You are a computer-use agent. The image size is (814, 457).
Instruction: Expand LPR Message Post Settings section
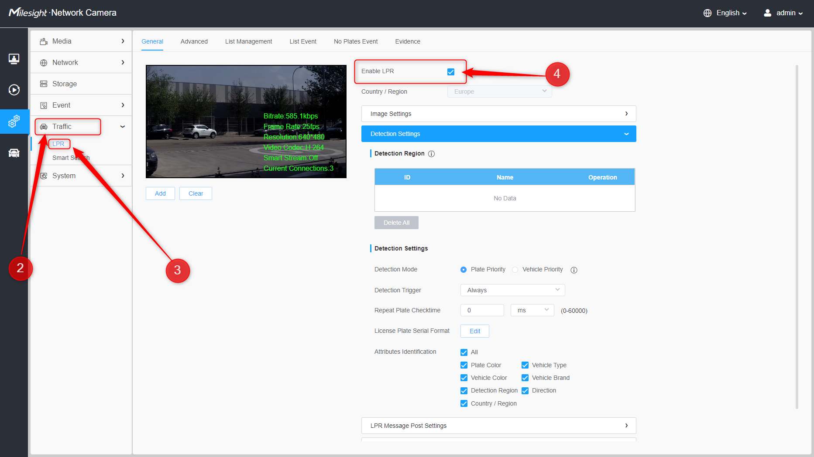click(498, 426)
